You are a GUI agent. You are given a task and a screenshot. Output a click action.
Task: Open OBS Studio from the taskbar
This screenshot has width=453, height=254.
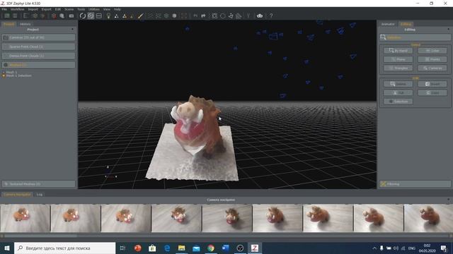coord(240,248)
